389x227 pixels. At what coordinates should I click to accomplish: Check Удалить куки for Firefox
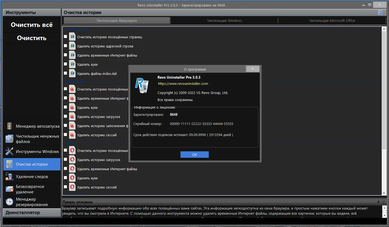[65, 107]
